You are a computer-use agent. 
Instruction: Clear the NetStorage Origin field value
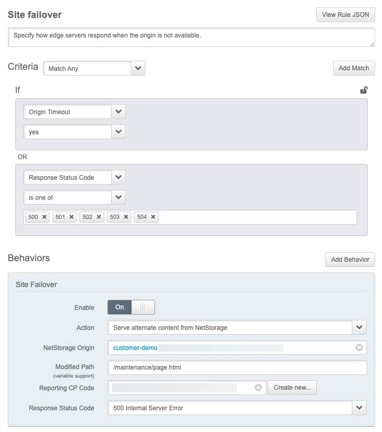[359, 347]
